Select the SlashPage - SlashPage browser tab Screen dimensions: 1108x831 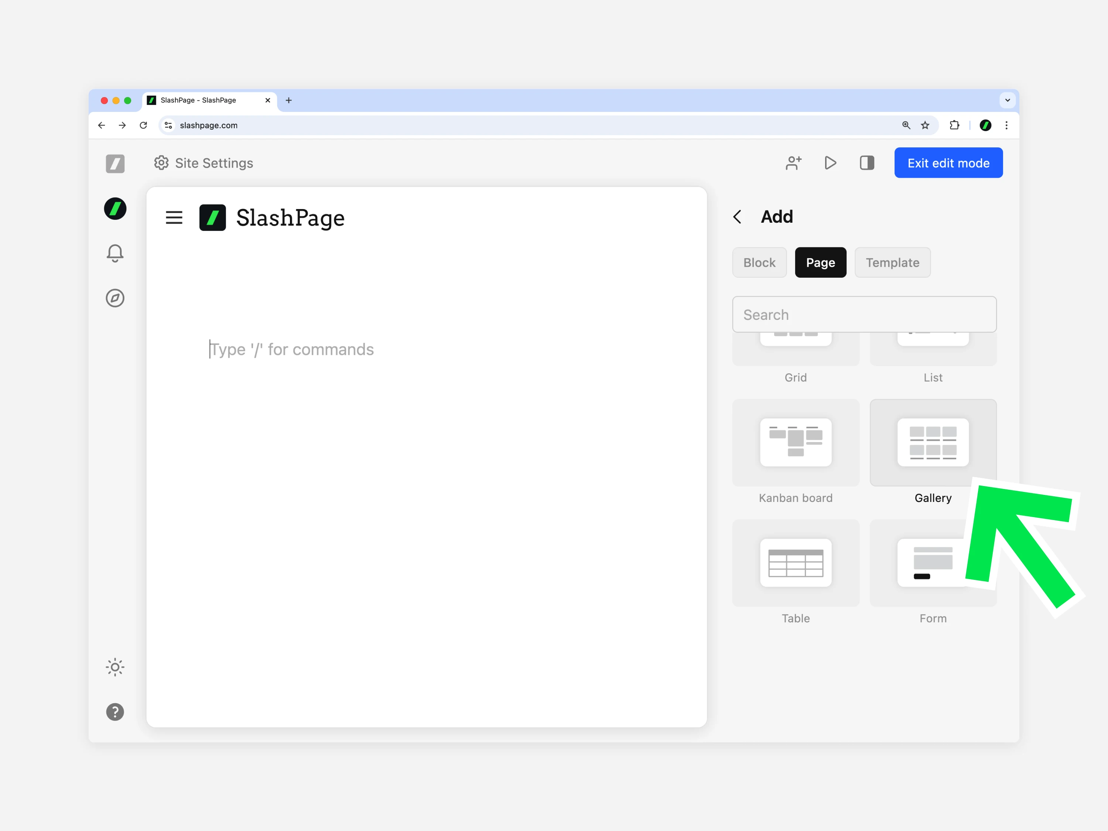click(x=209, y=100)
